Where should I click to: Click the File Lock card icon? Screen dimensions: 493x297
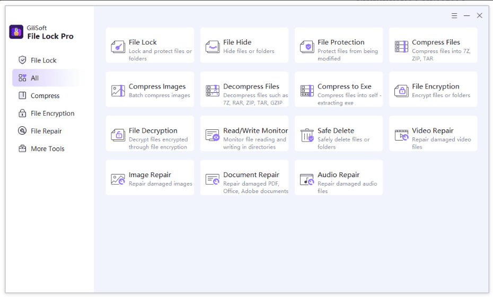pyautogui.click(x=118, y=47)
